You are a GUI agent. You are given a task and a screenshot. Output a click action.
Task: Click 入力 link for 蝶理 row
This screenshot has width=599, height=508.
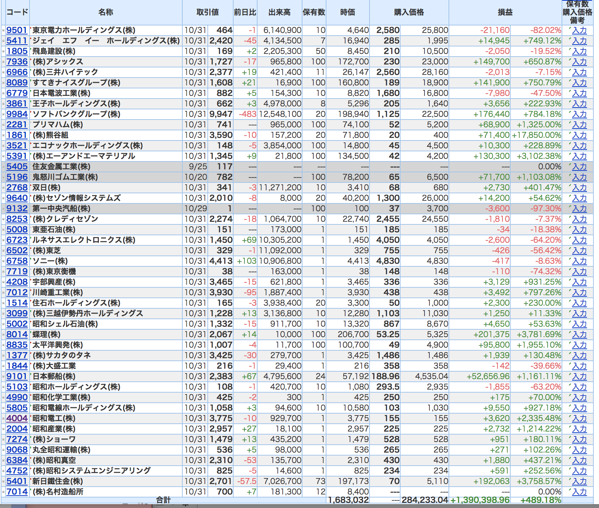point(579,335)
